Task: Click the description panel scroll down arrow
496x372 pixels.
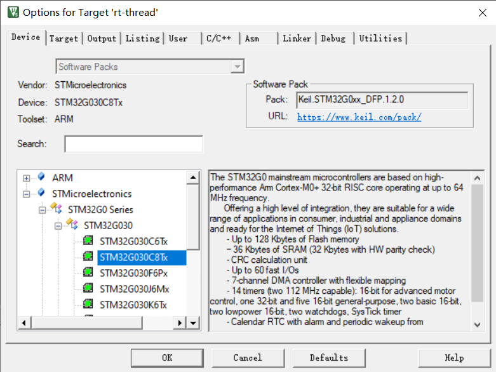Action: pos(478,324)
